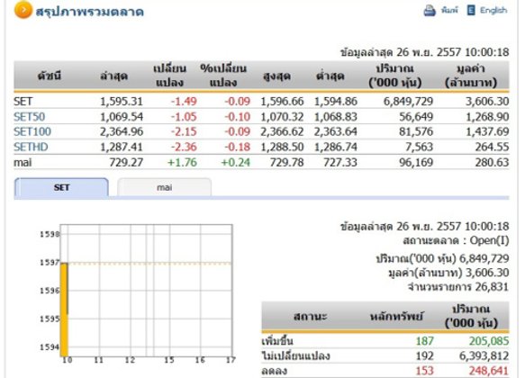Switch to the mai tab
Screen dimensions: 525x378
pyautogui.click(x=164, y=187)
